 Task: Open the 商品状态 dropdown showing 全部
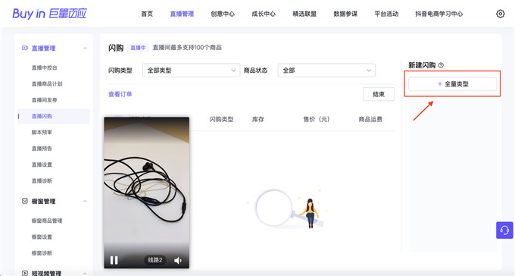(x=326, y=71)
